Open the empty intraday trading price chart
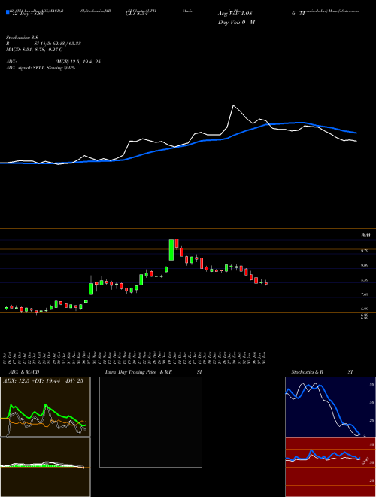 point(150,422)
